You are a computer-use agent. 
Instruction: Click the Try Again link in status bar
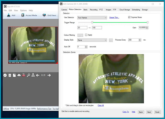tap(55, 109)
